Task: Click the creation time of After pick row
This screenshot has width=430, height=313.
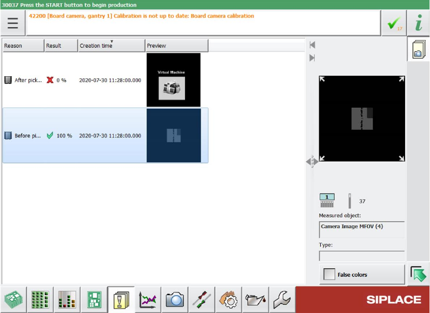Action: 110,81
